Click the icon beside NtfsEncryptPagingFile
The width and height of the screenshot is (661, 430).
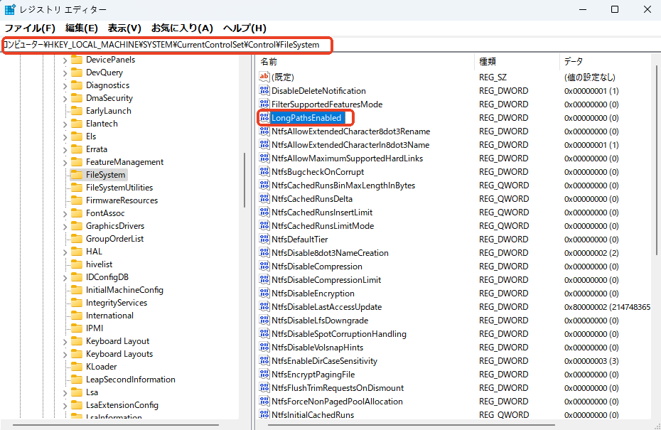[x=264, y=375]
